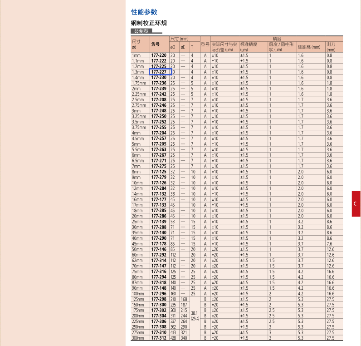This screenshot has width=361, height=346.
Task: Select item number 177-304
Action: click(159, 316)
